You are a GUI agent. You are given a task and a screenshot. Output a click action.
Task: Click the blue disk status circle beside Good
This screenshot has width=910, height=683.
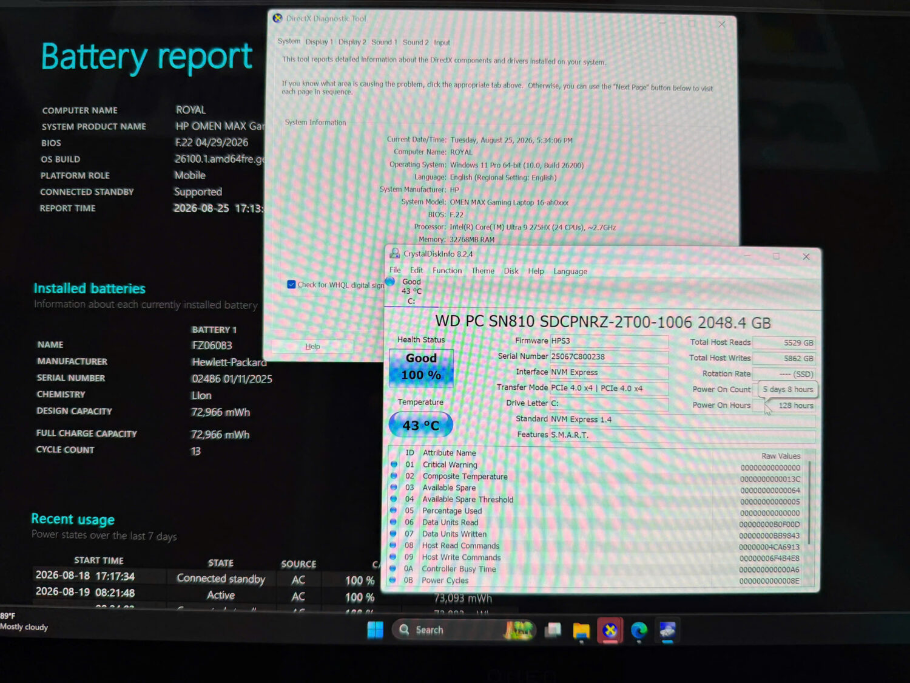pos(390,281)
